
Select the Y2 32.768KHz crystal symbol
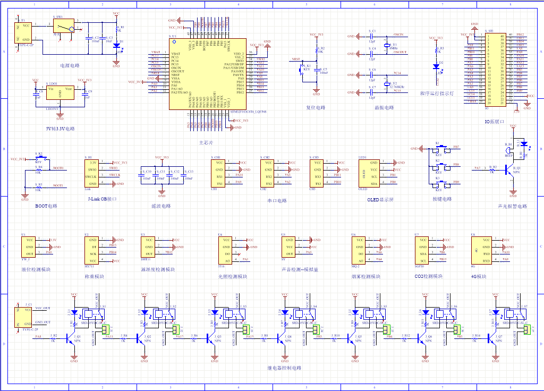387,84
